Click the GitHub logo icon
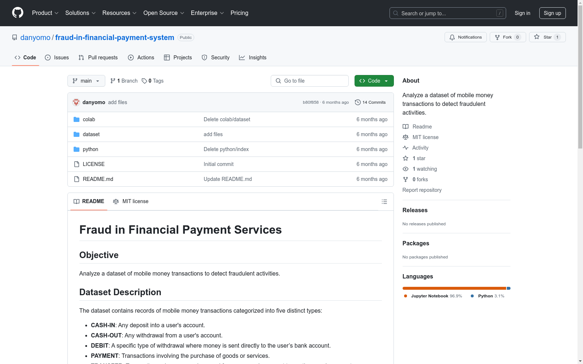 [x=17, y=13]
